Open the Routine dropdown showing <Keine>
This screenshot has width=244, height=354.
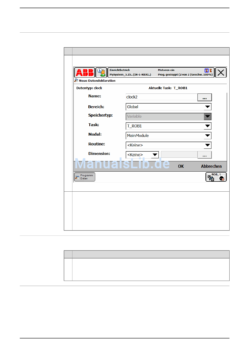[168, 145]
